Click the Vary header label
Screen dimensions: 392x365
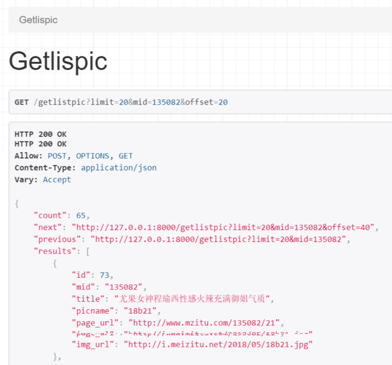tap(26, 180)
